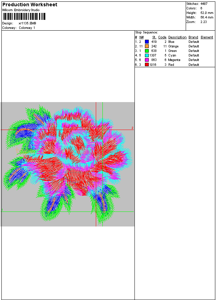Image resolution: width=216 pixels, height=300 pixels.
Task: Click the 'St.' column header
Action: (x=154, y=37)
